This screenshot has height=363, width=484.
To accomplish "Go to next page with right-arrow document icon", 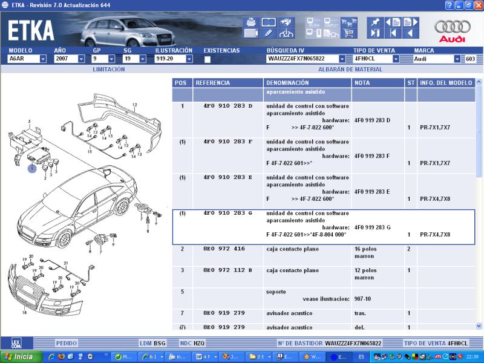I will coord(410,22).
